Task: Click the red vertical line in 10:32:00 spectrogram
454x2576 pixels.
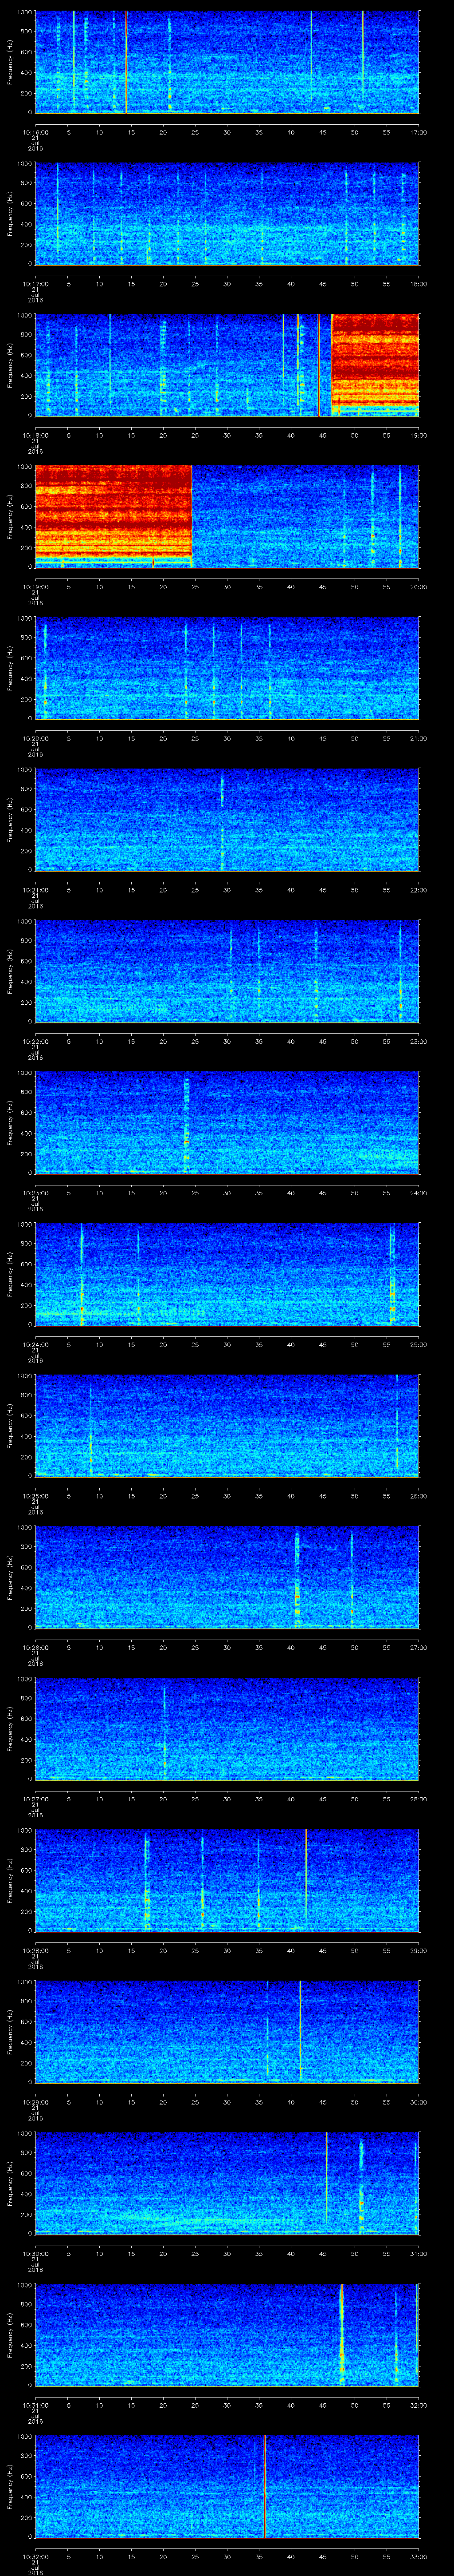Action: pos(264,2487)
